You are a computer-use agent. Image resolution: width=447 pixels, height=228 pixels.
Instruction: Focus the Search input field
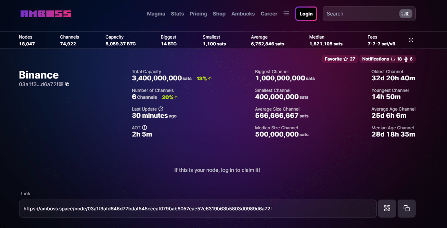pyautogui.click(x=369, y=14)
